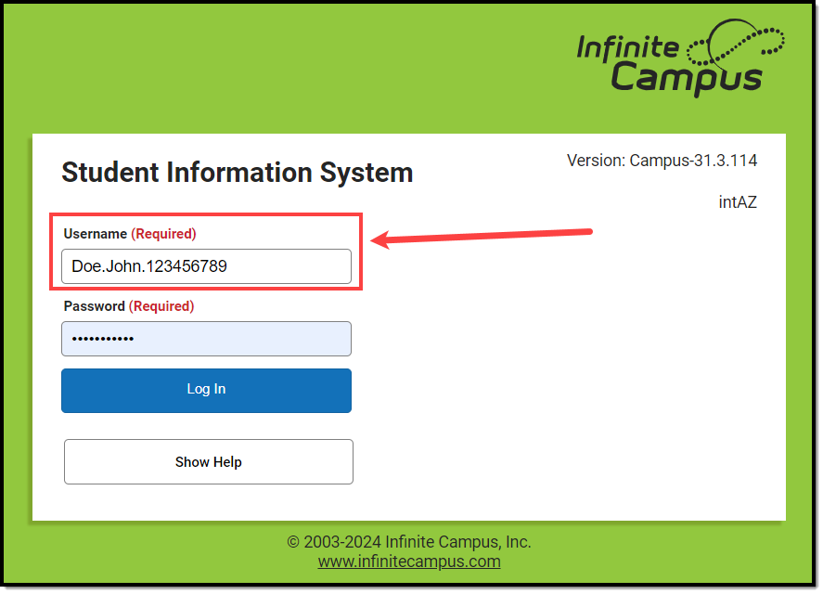
Task: Click the 2003-2024 Infinite Campus copyright text
Action: 409,541
